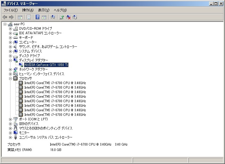This screenshot has width=225, height=164.
Task: Select the aaa-PC root node
Action: tap(19, 24)
